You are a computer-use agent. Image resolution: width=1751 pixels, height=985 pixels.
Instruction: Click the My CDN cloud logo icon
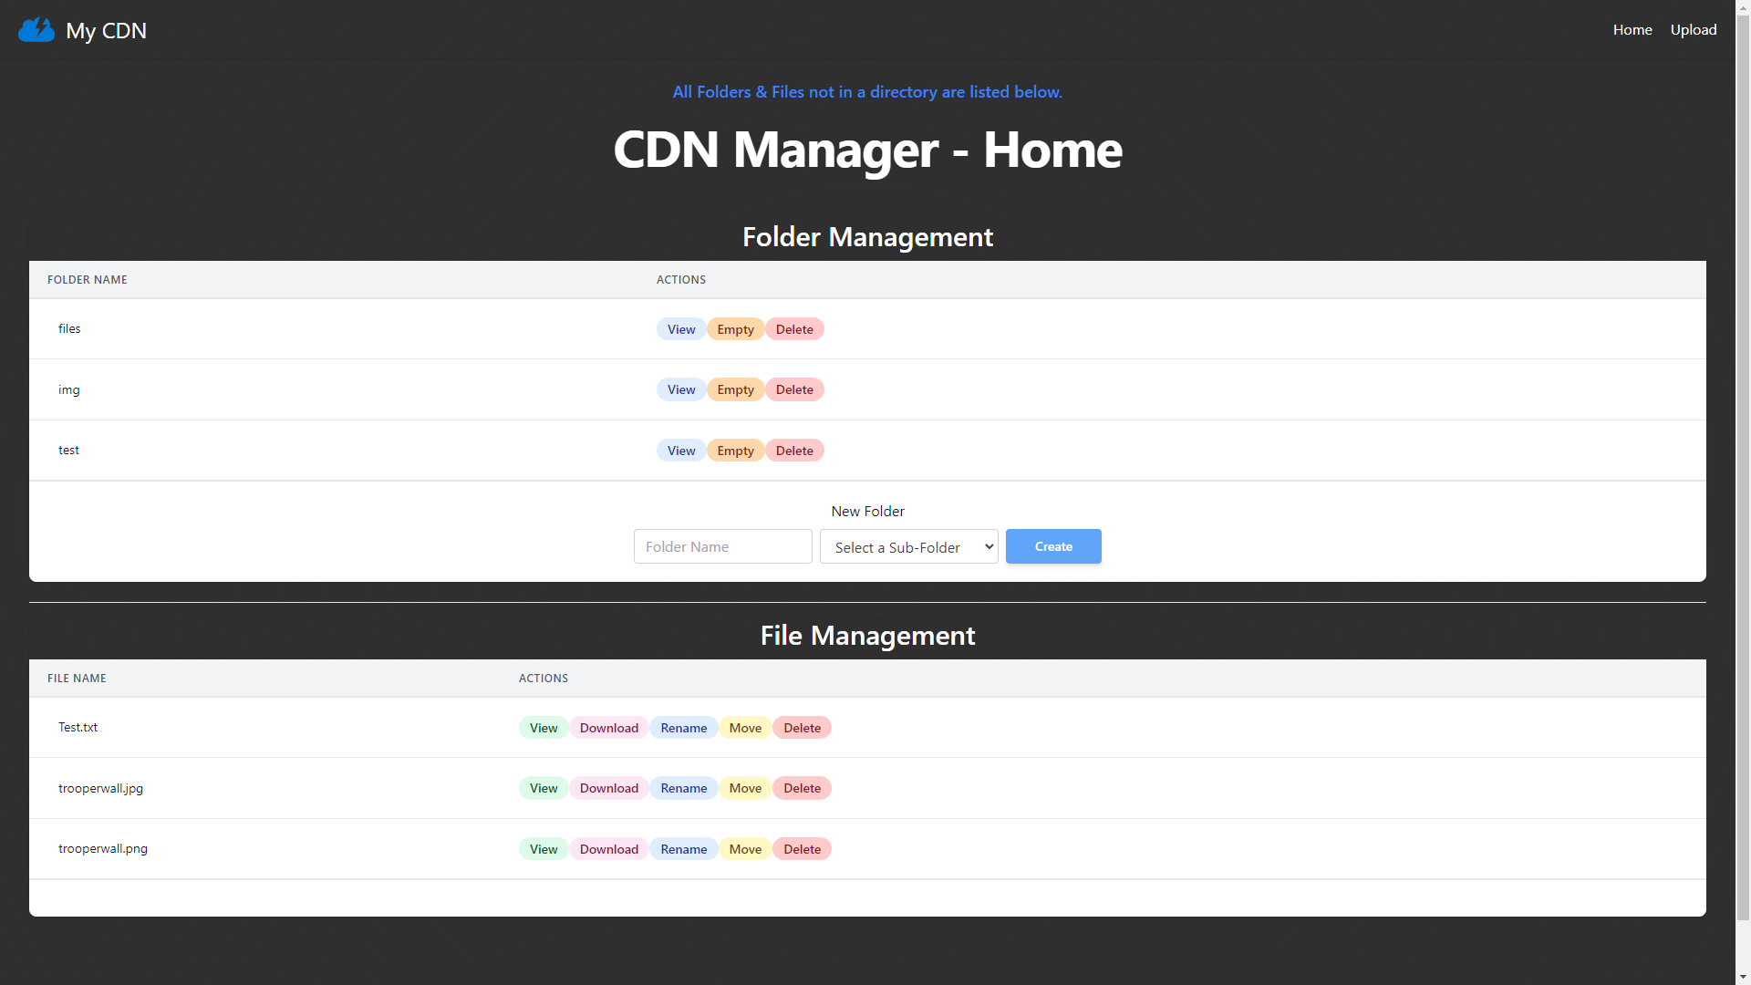pyautogui.click(x=36, y=30)
